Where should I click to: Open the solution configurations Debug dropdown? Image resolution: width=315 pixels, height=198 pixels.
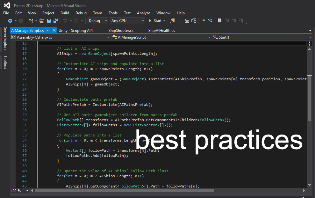coord(97,21)
